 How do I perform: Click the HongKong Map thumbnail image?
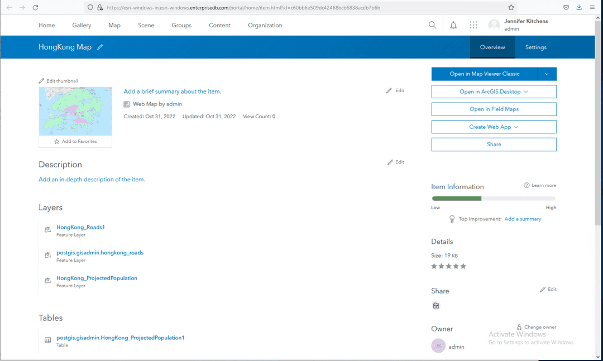coord(75,111)
